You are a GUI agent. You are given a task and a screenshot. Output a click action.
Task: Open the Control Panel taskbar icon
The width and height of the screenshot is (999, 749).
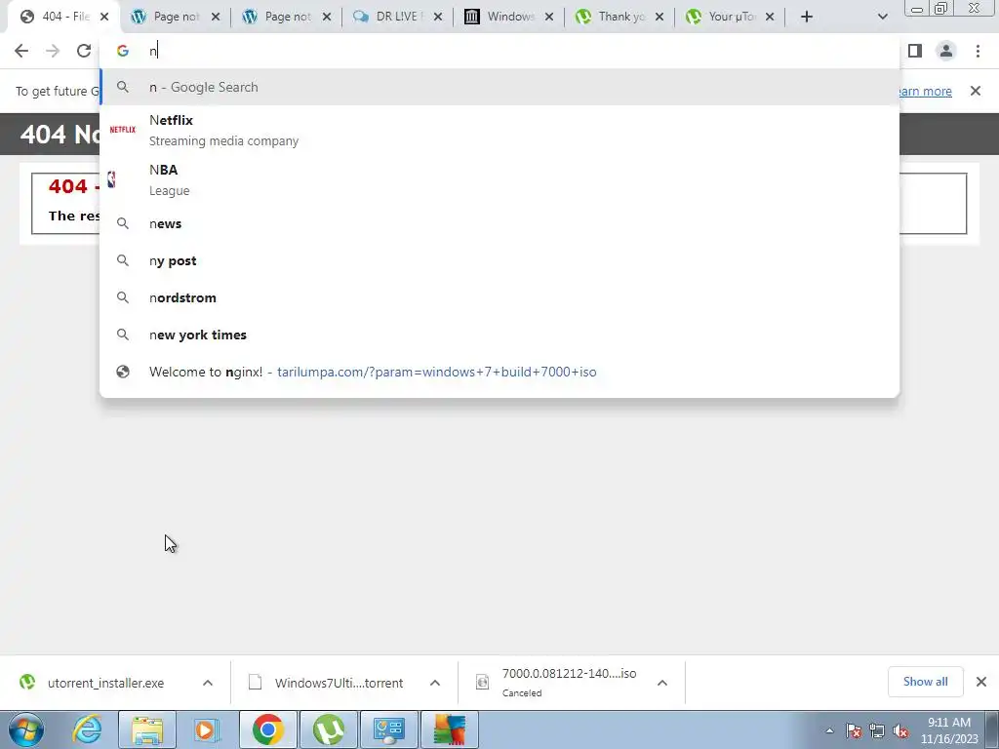tap(389, 729)
